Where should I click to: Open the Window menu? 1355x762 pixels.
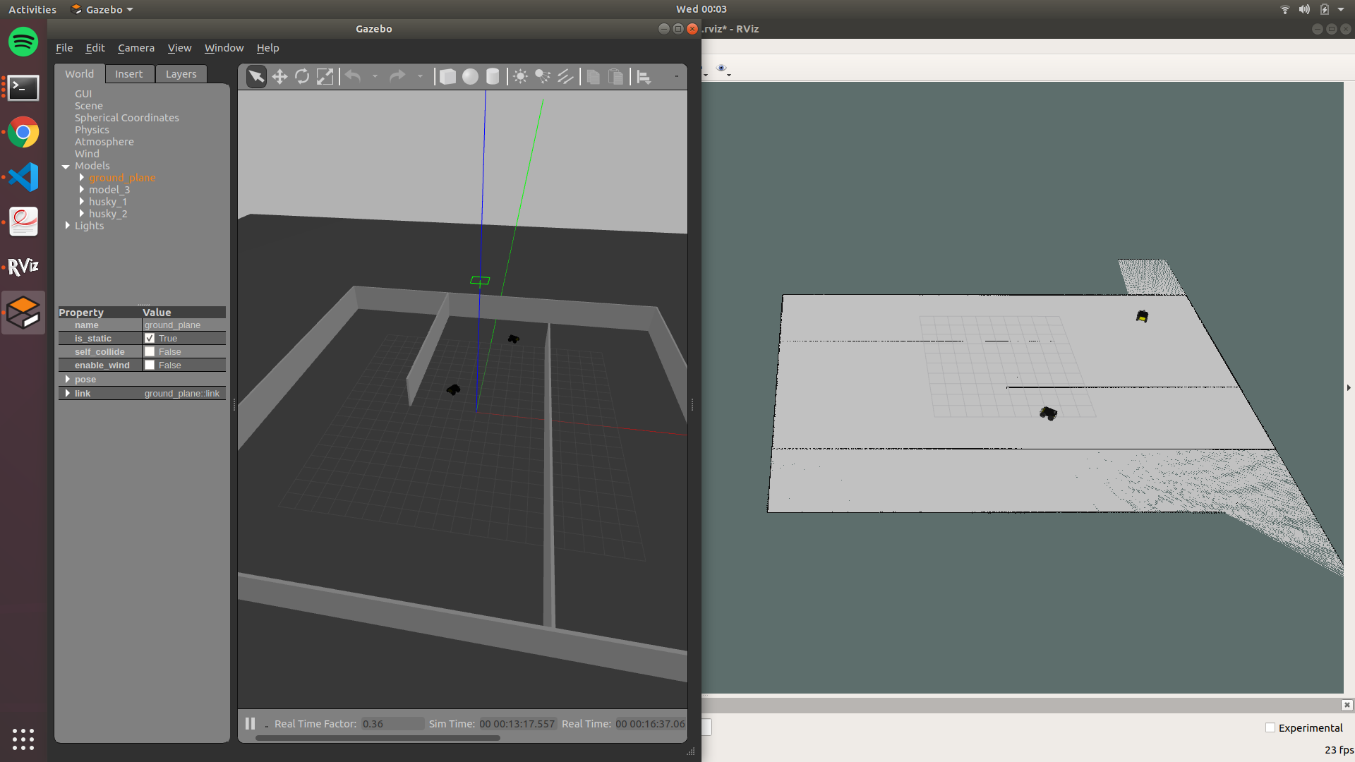point(224,48)
